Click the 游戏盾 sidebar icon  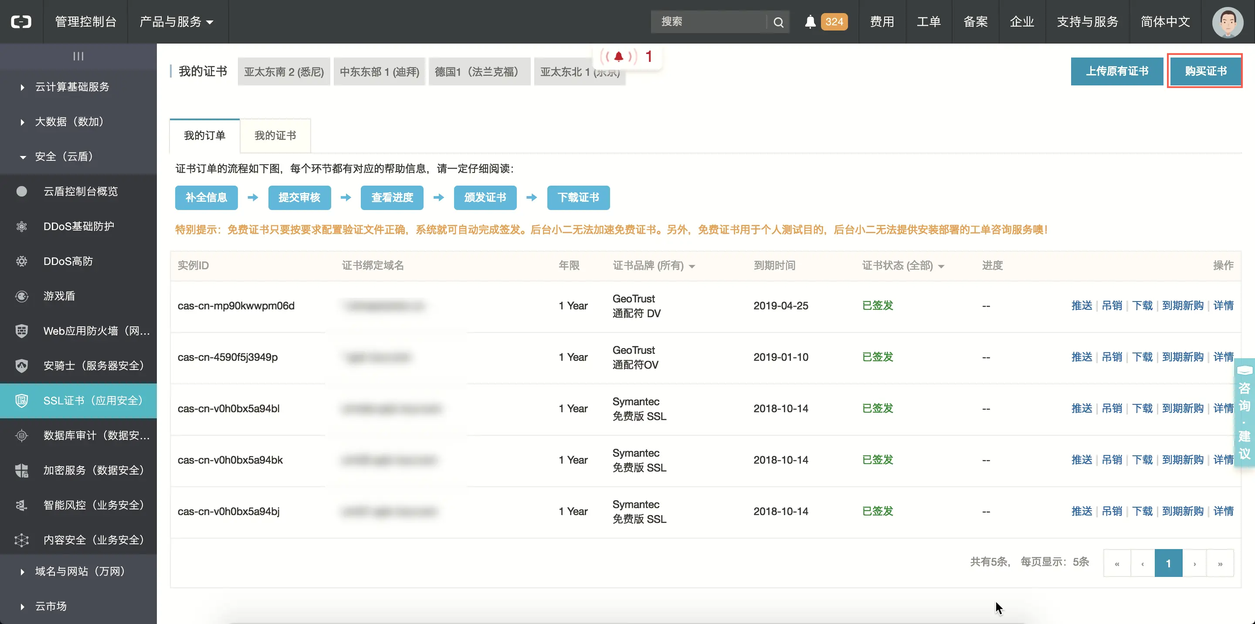click(x=22, y=296)
